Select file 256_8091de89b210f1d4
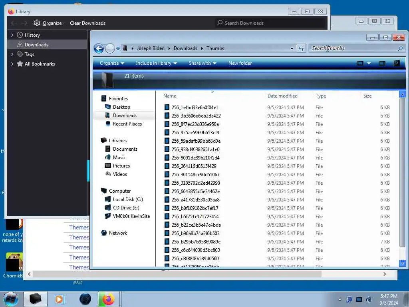The width and height of the screenshot is (409, 307). [195, 157]
